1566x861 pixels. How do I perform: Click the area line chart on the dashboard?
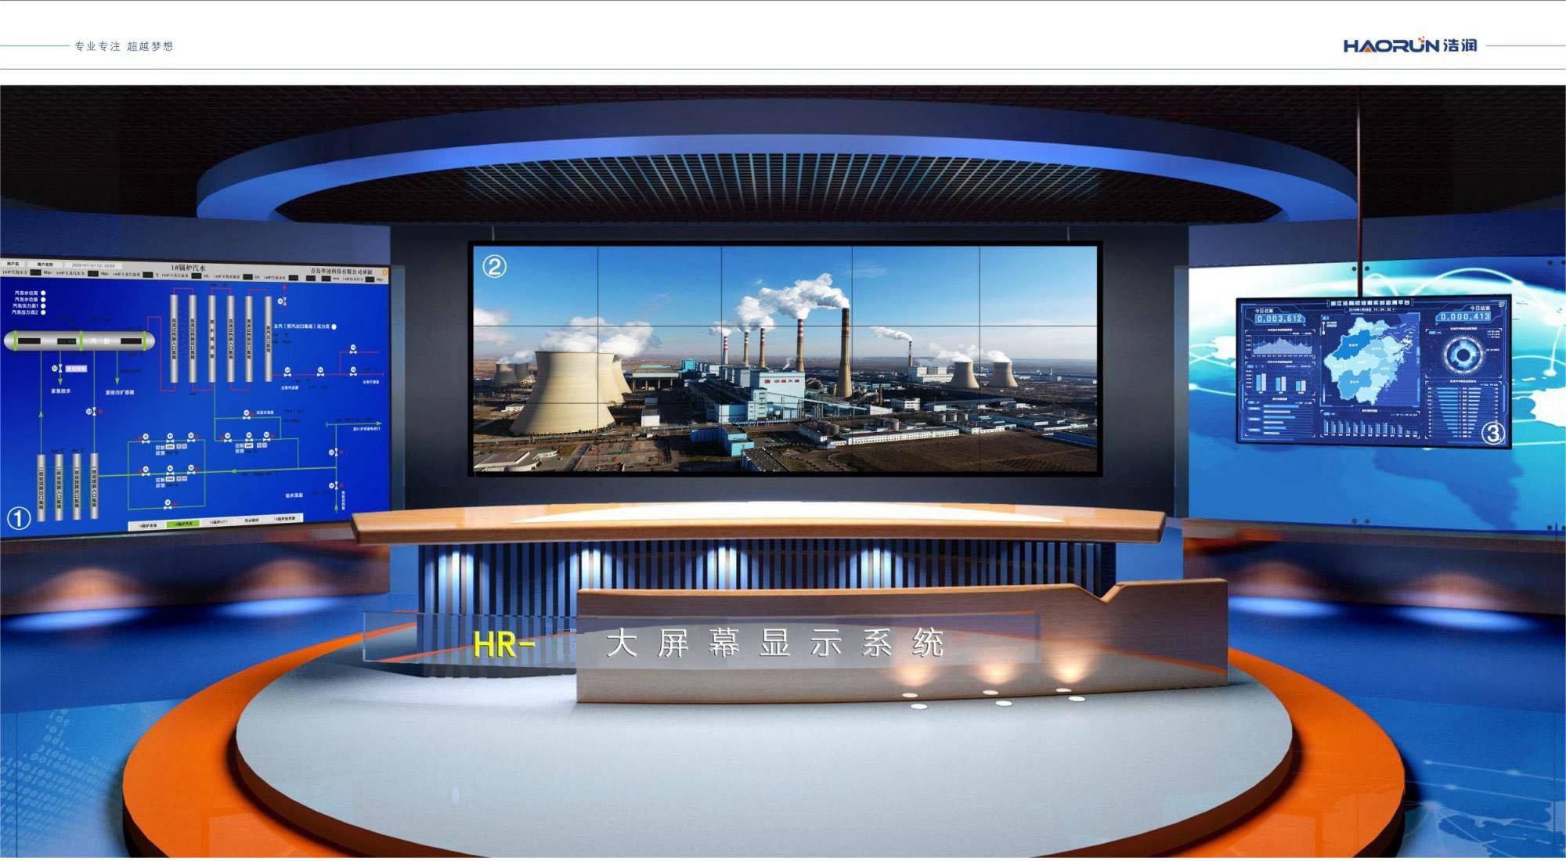pyautogui.click(x=1282, y=345)
